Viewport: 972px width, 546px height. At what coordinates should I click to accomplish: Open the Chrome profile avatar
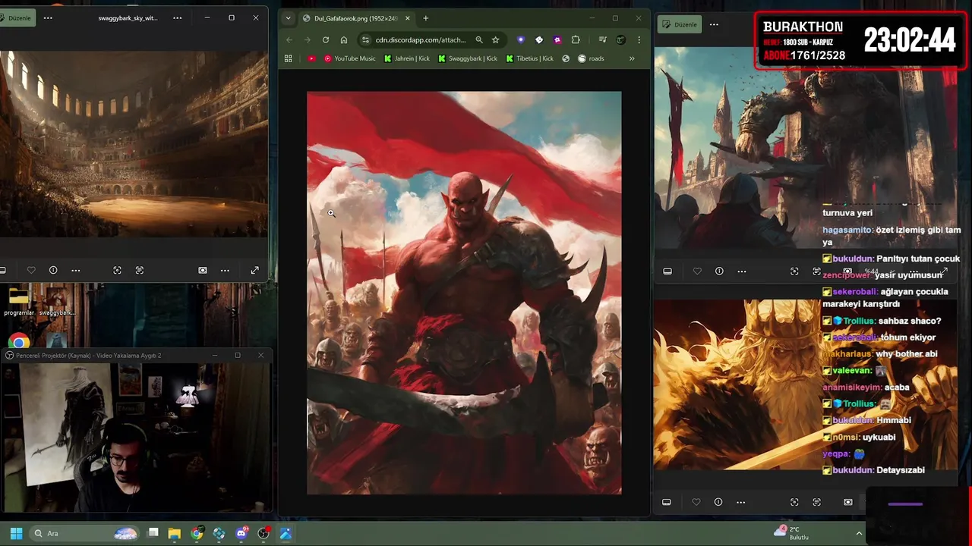coord(620,39)
